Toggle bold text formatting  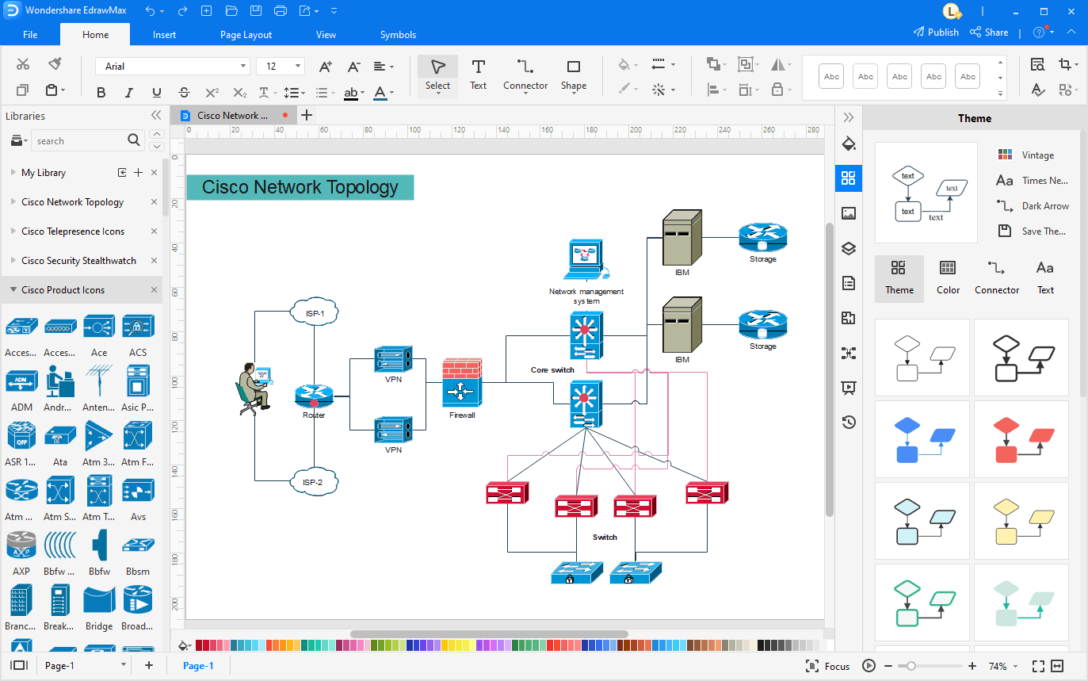coord(101,92)
